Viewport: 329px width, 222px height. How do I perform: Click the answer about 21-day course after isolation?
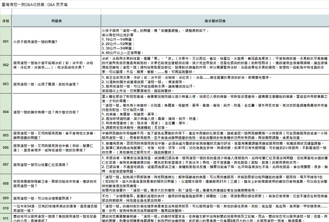[215, 183]
